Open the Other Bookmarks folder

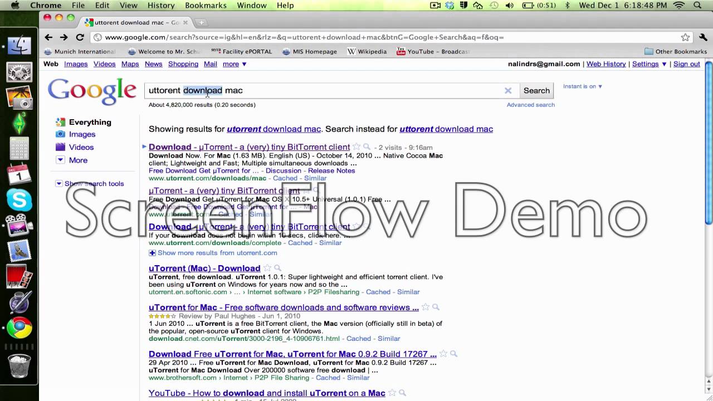[676, 52]
